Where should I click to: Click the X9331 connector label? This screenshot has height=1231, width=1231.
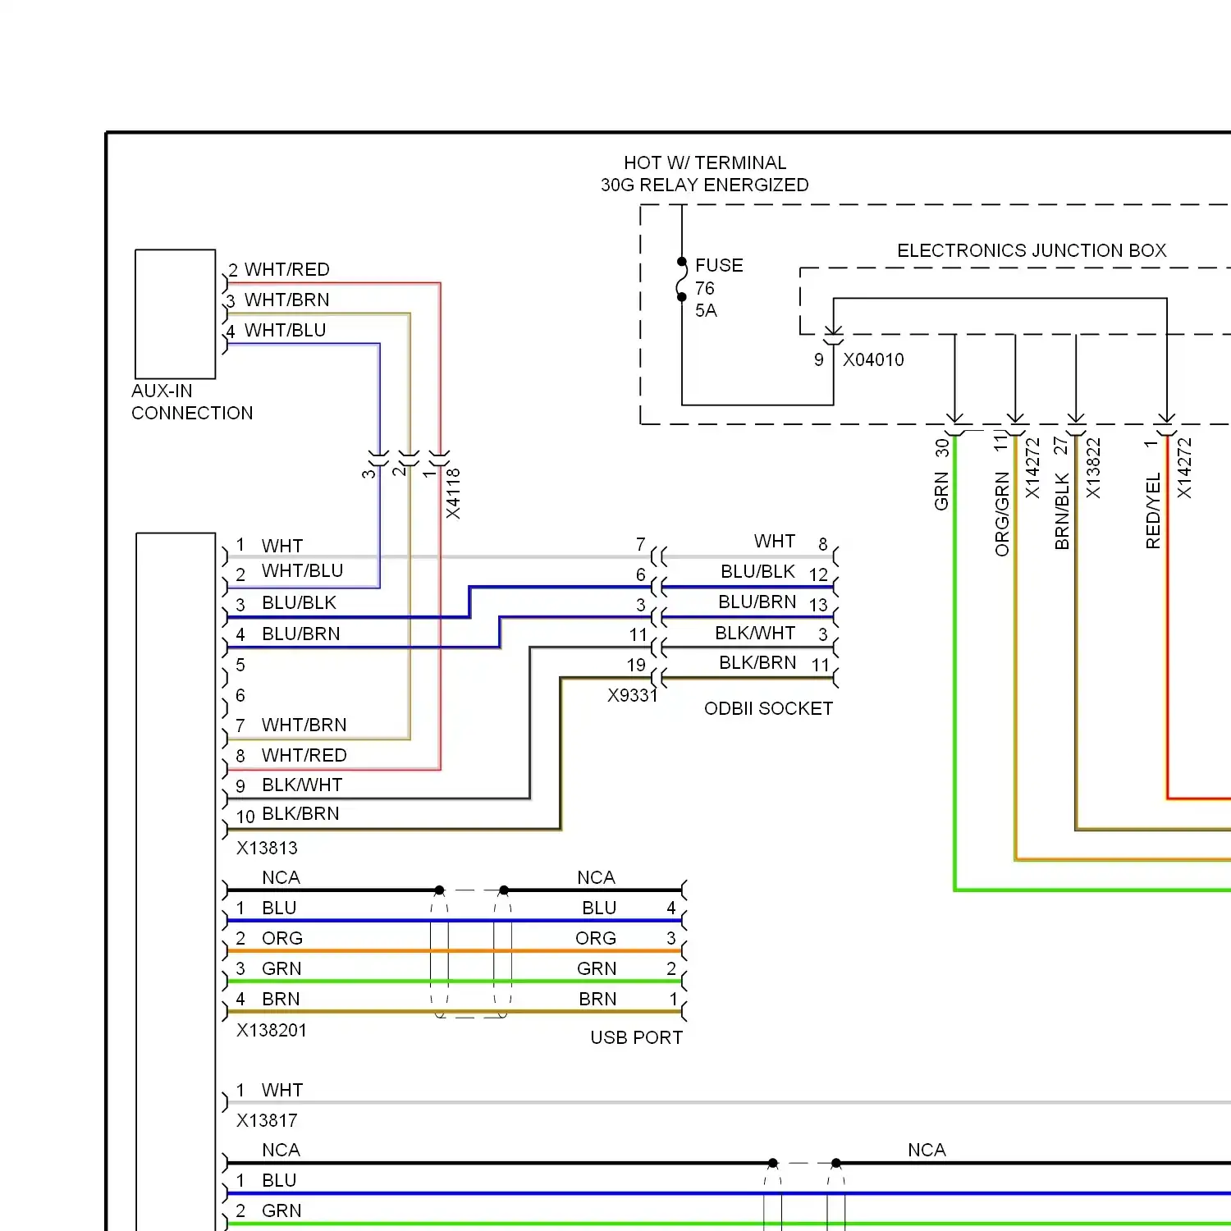coord(632,695)
